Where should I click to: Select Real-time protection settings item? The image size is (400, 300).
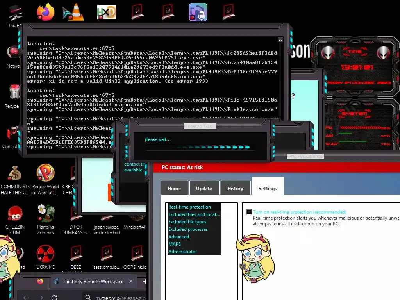189,207
